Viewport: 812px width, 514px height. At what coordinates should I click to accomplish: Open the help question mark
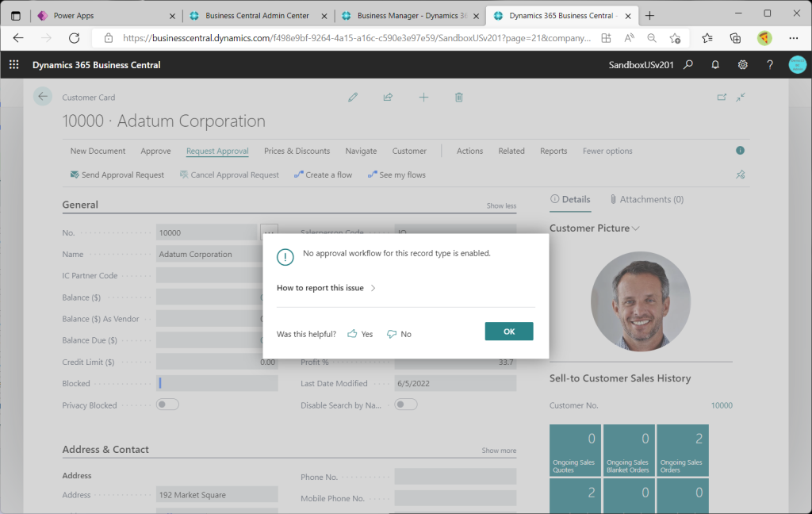click(x=770, y=65)
